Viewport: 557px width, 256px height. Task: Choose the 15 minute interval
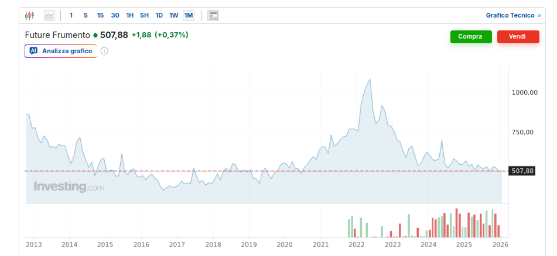(x=100, y=15)
